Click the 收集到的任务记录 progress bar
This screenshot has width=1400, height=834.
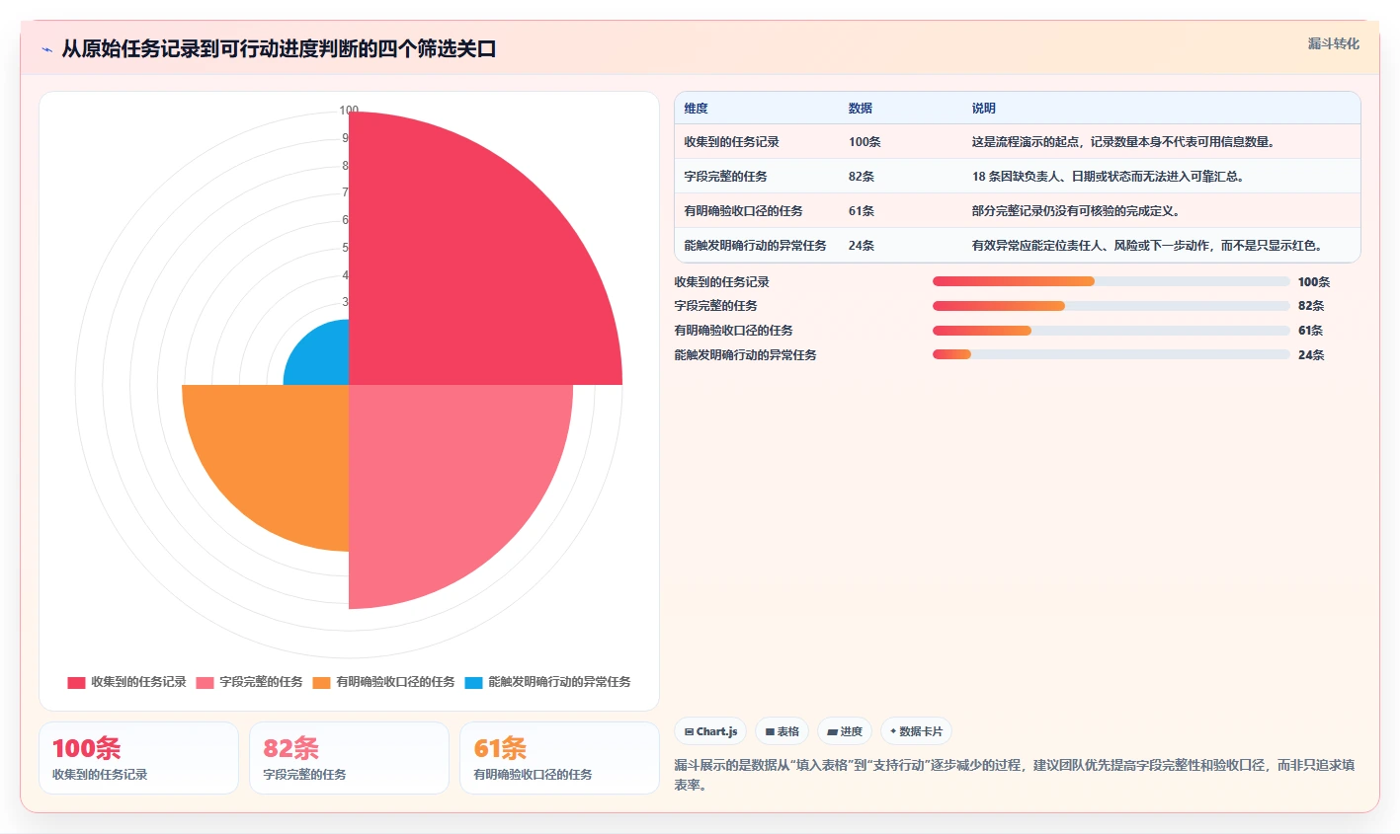tap(1112, 281)
